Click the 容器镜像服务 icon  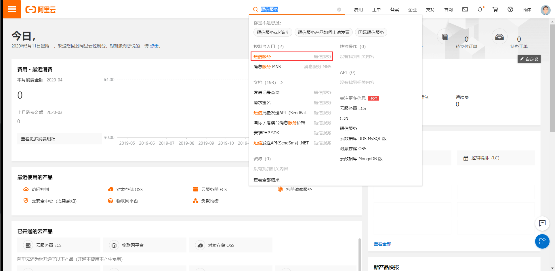280,189
